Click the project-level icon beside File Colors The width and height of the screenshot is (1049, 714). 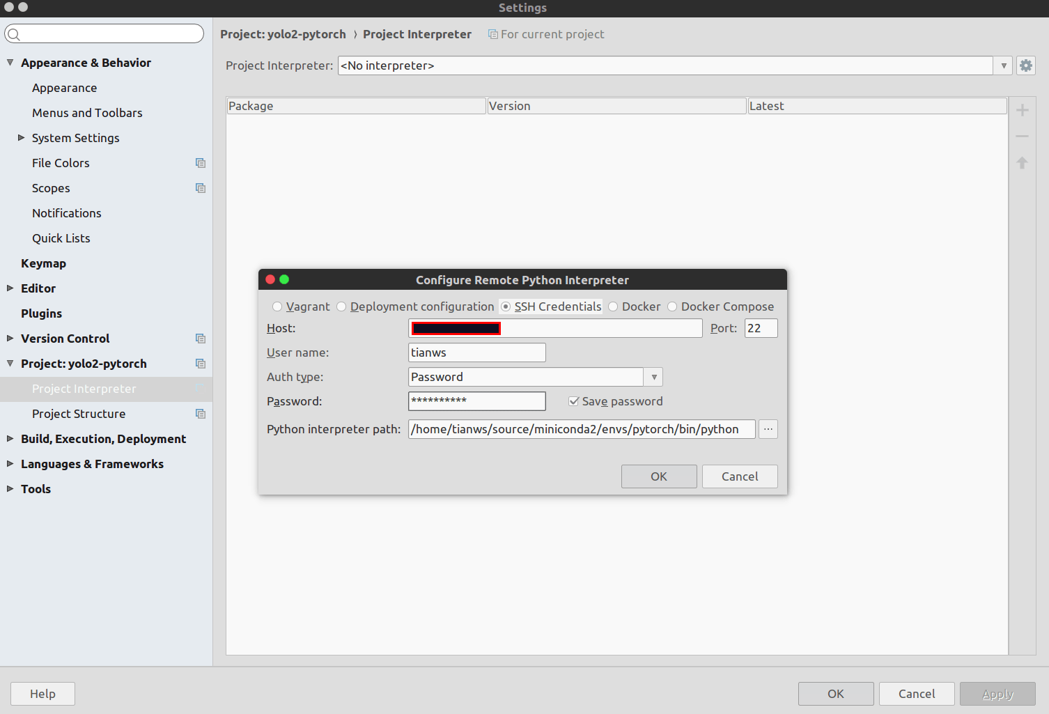coord(201,163)
